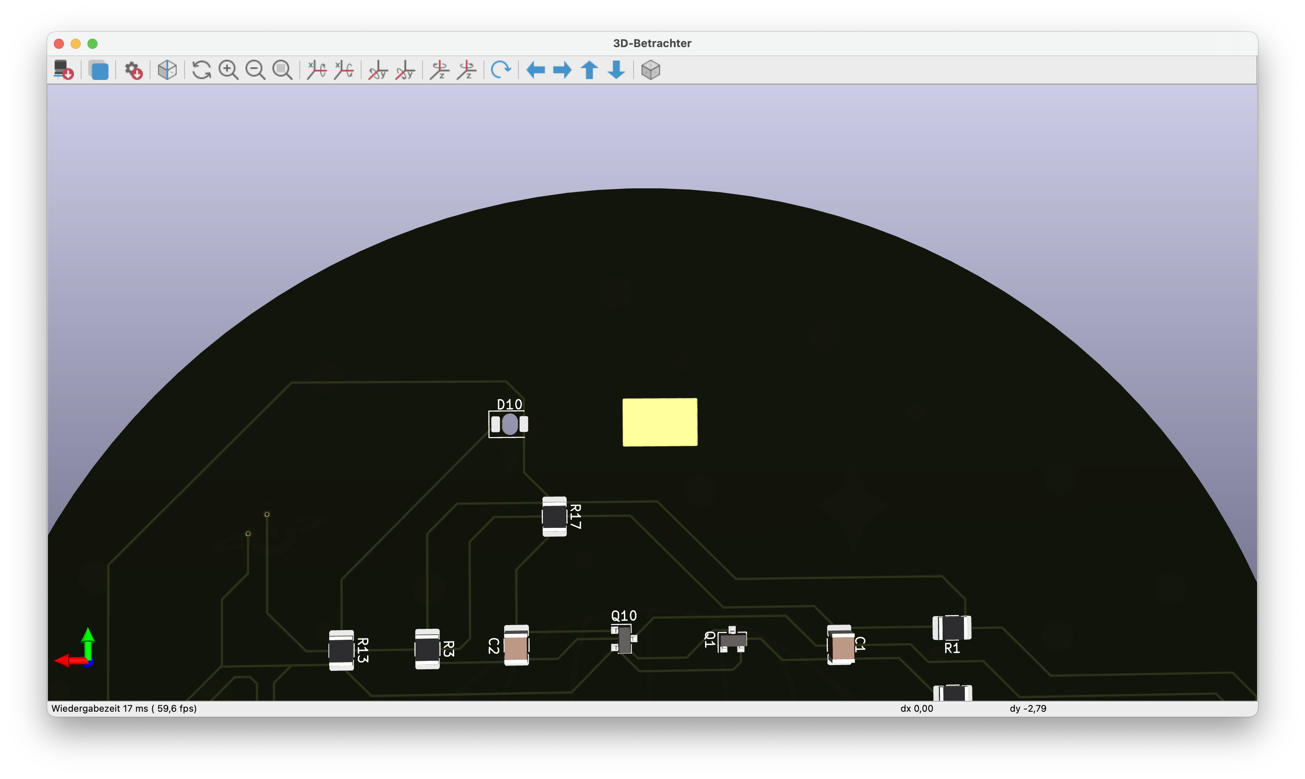Zoom in with magnifier plus icon
Screen dimensions: 1305x779
(x=228, y=70)
